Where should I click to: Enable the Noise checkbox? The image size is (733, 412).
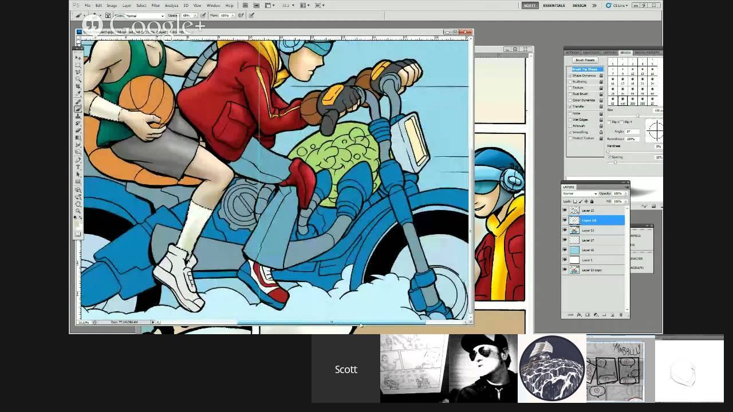tap(570, 113)
